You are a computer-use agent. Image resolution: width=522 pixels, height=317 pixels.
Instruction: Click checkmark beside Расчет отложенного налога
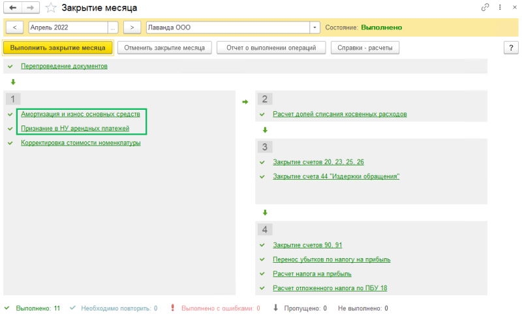click(262, 288)
